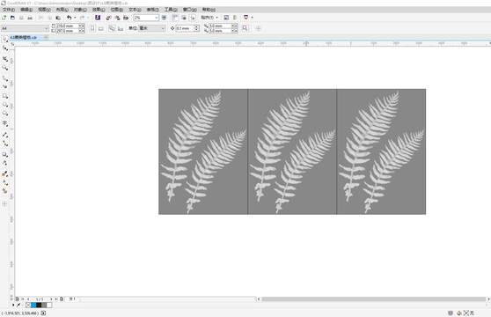Select the Pick tool in the toolbox
The width and height of the screenshot is (491, 317).
4,39
